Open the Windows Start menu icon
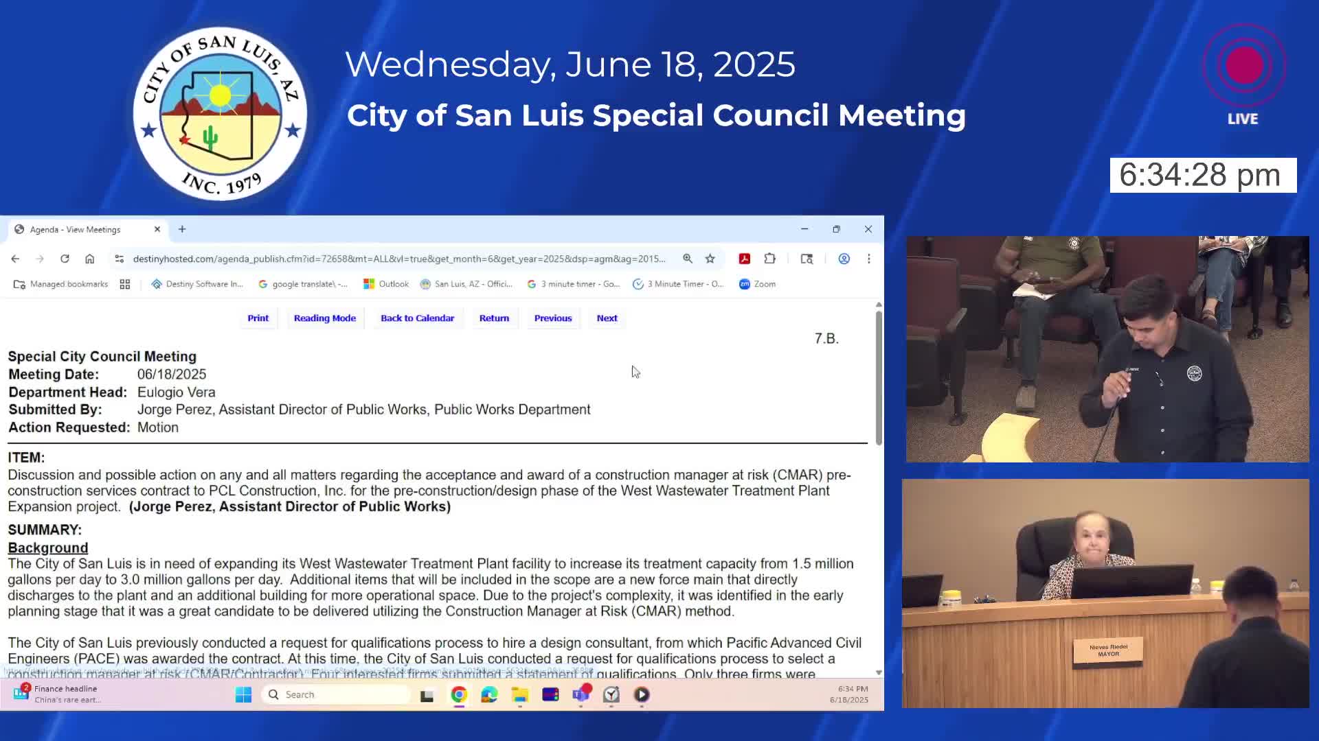The width and height of the screenshot is (1319, 741). 243,694
